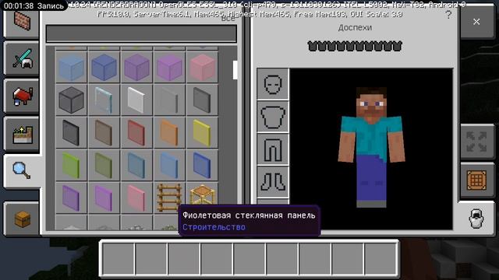Select the magnifying glass search tab

[x=22, y=171]
